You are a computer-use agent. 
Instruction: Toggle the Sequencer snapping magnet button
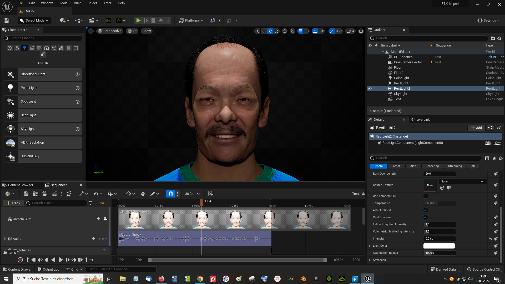click(170, 194)
